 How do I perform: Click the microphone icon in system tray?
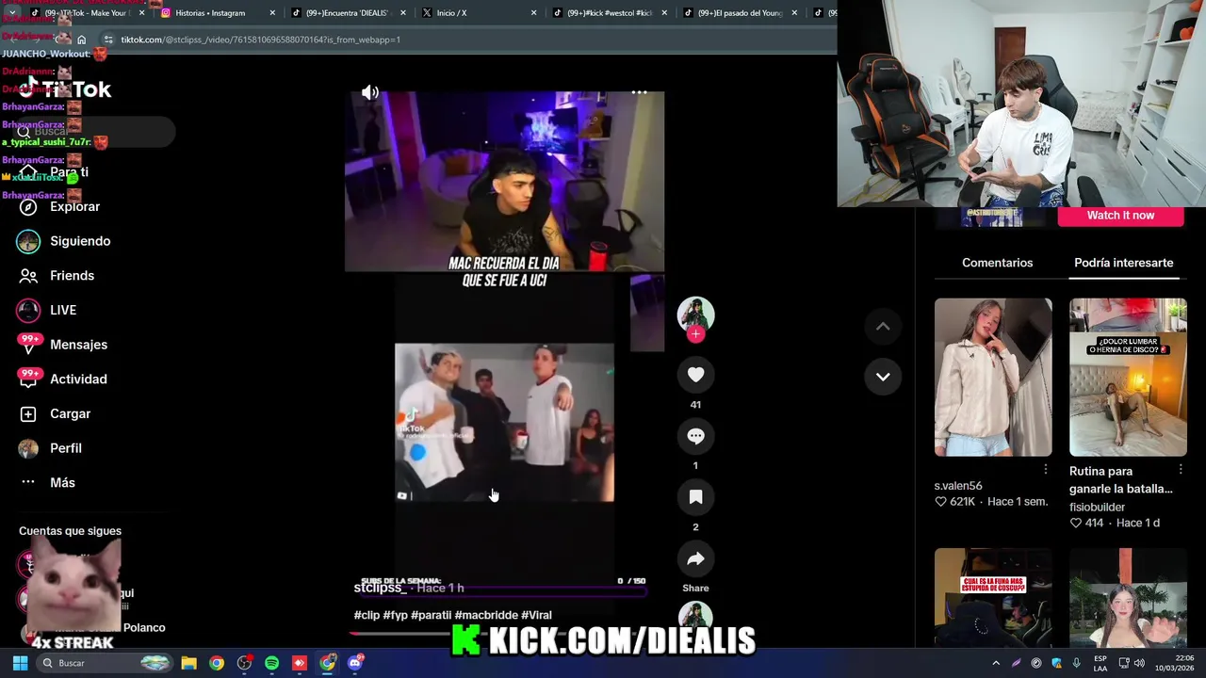pyautogui.click(x=1076, y=663)
